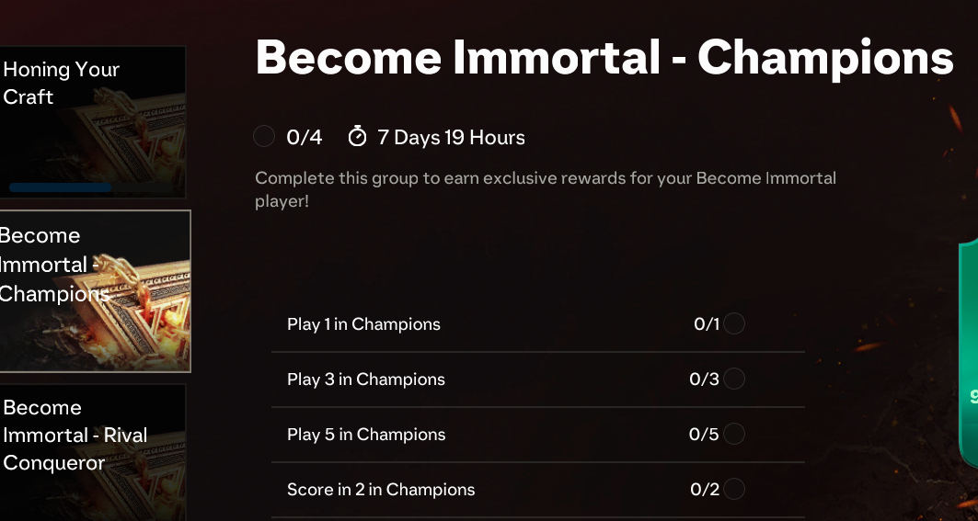The width and height of the screenshot is (978, 521).
Task: Select the Become Immortal - Champions group card
Action: 94,290
